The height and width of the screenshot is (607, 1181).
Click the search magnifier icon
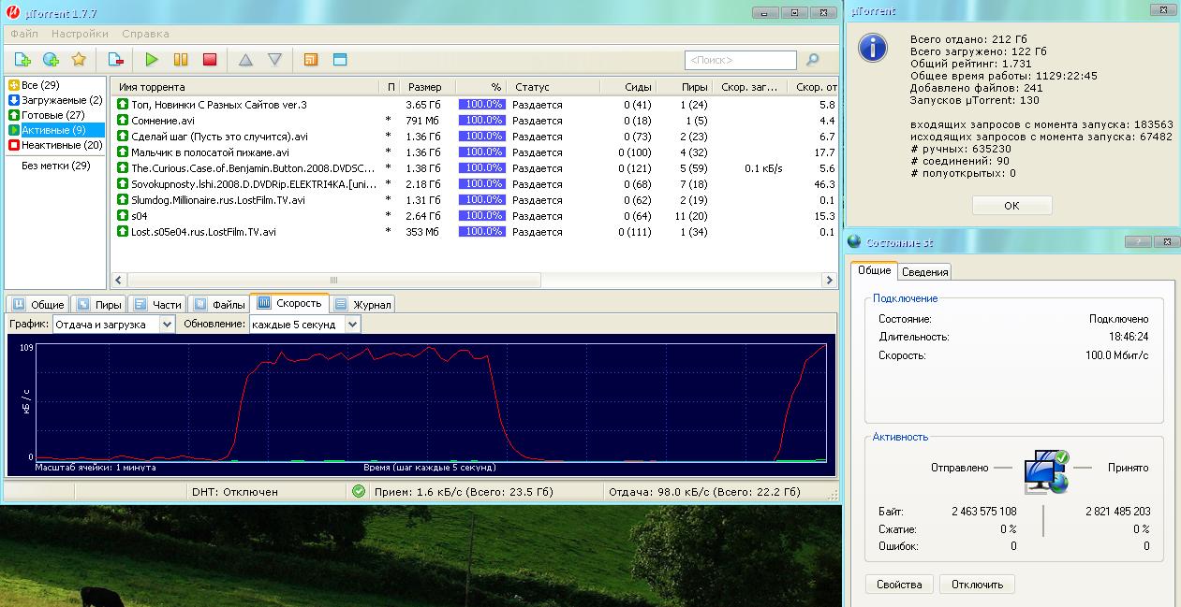[x=812, y=60]
